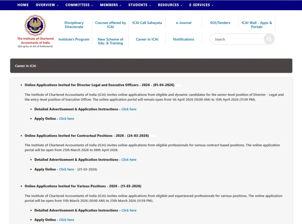Click inside the Search input field
The image size is (302, 224).
click(233, 39)
